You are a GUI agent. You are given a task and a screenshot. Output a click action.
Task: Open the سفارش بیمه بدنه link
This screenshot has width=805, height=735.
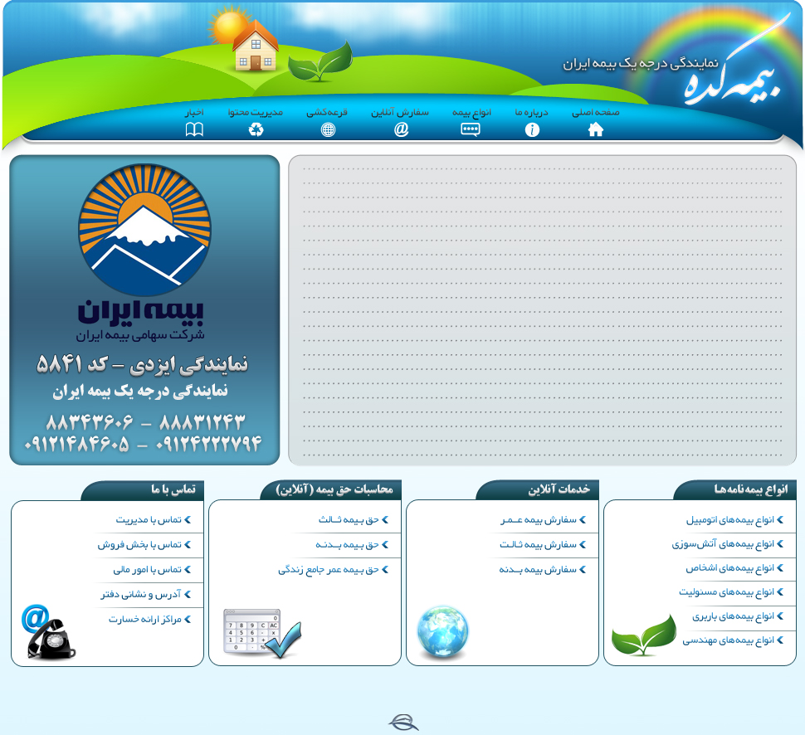click(x=538, y=570)
